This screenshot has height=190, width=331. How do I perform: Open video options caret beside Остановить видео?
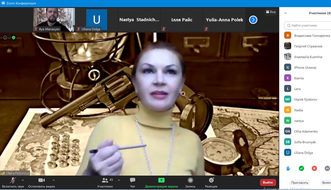(54, 180)
